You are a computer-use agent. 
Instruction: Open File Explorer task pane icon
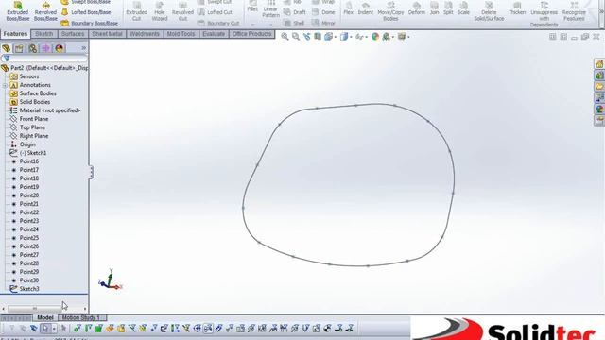(599, 86)
